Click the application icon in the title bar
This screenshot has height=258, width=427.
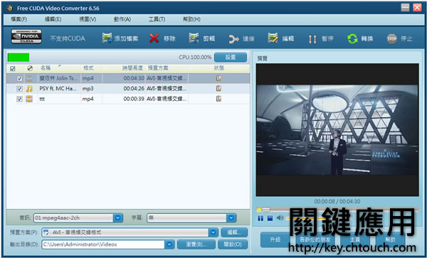point(10,8)
